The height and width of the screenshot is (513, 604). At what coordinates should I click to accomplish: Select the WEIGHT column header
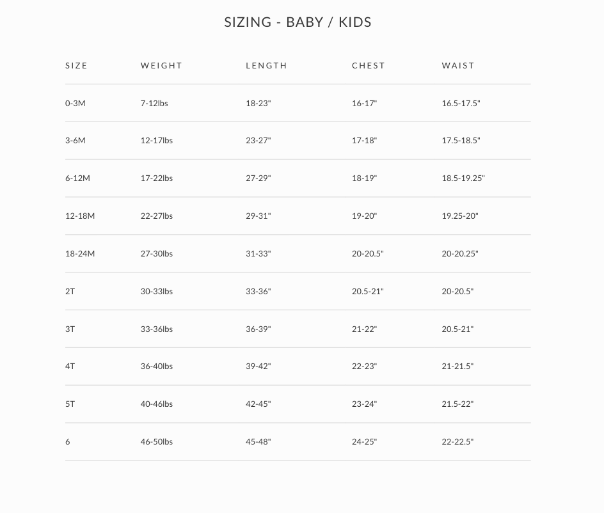161,65
